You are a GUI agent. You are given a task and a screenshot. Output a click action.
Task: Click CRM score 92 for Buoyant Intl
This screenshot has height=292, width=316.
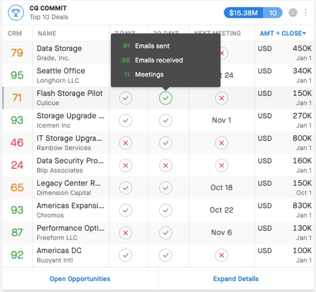17,255
